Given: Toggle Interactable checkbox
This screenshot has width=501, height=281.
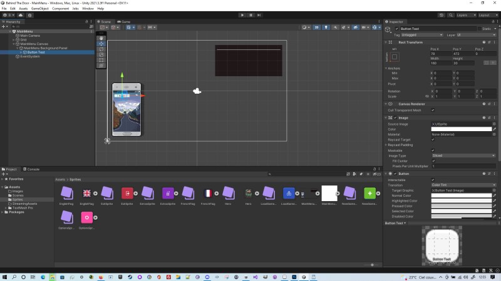Looking at the screenshot, I should tap(433, 180).
